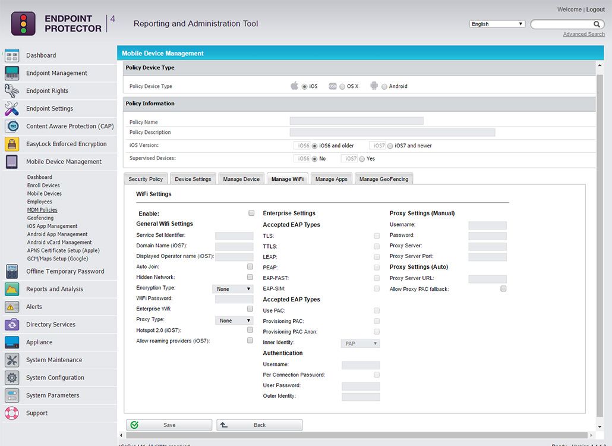Click the Save button
The height and width of the screenshot is (446, 612).
coord(169,425)
